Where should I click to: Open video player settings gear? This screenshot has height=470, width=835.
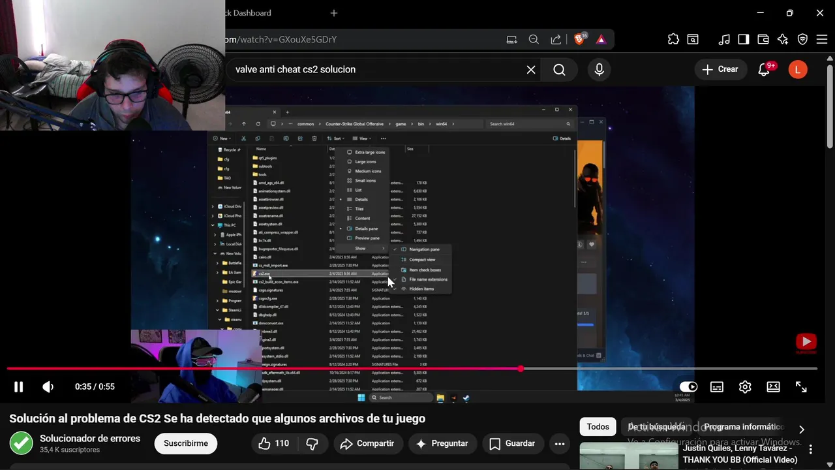click(745, 386)
